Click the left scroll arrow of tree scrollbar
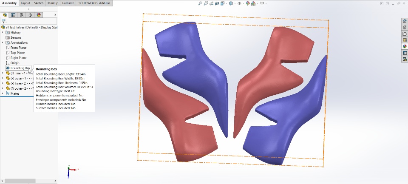The image size is (408, 184). [3, 181]
